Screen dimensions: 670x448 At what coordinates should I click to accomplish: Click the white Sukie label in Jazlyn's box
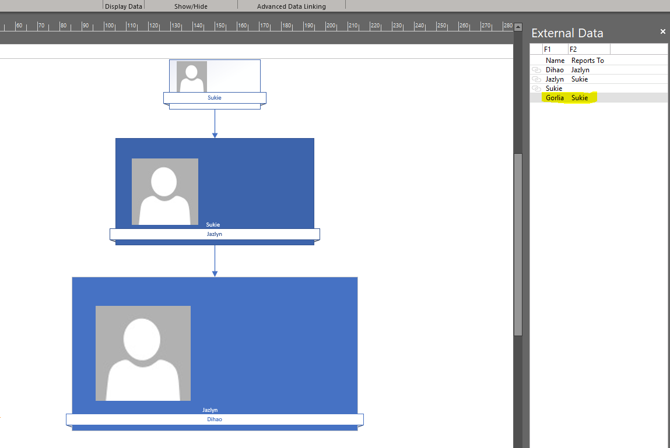pyautogui.click(x=213, y=225)
